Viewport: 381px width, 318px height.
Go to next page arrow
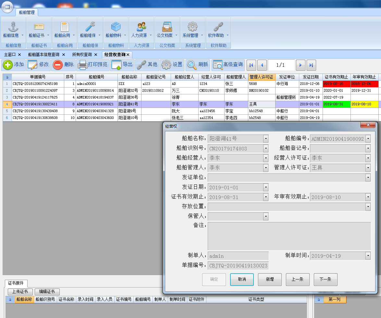pos(301,65)
